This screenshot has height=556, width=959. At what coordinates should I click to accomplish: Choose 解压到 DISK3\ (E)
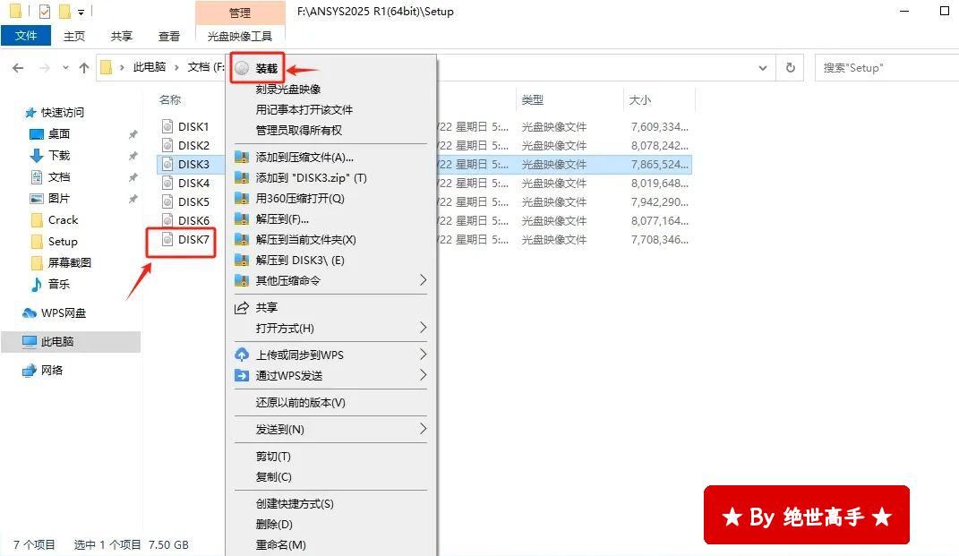point(300,261)
